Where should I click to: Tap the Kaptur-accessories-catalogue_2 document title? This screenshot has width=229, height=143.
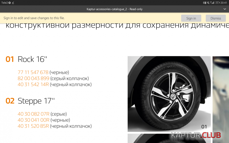click(114, 9)
